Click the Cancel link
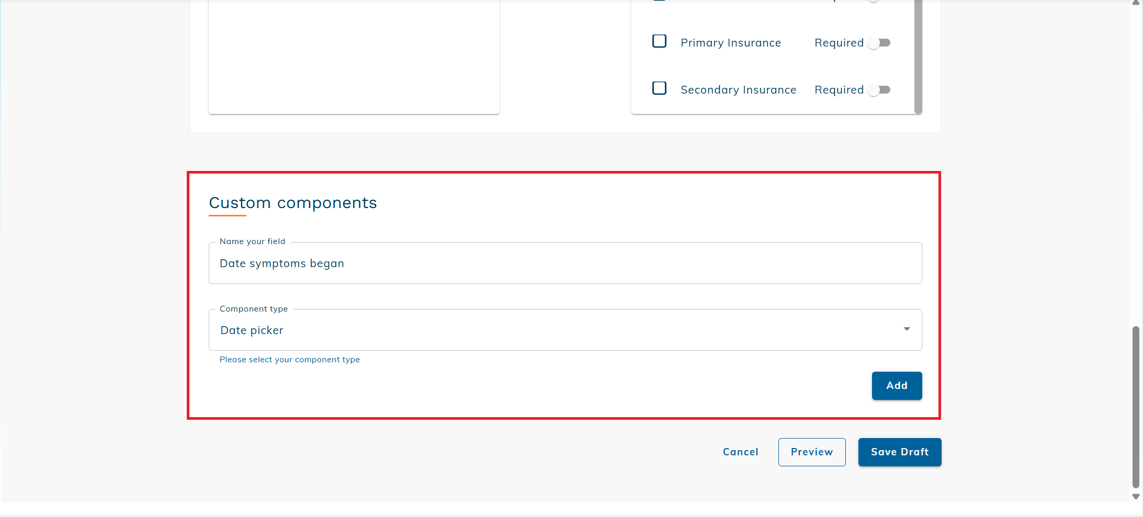 click(740, 452)
